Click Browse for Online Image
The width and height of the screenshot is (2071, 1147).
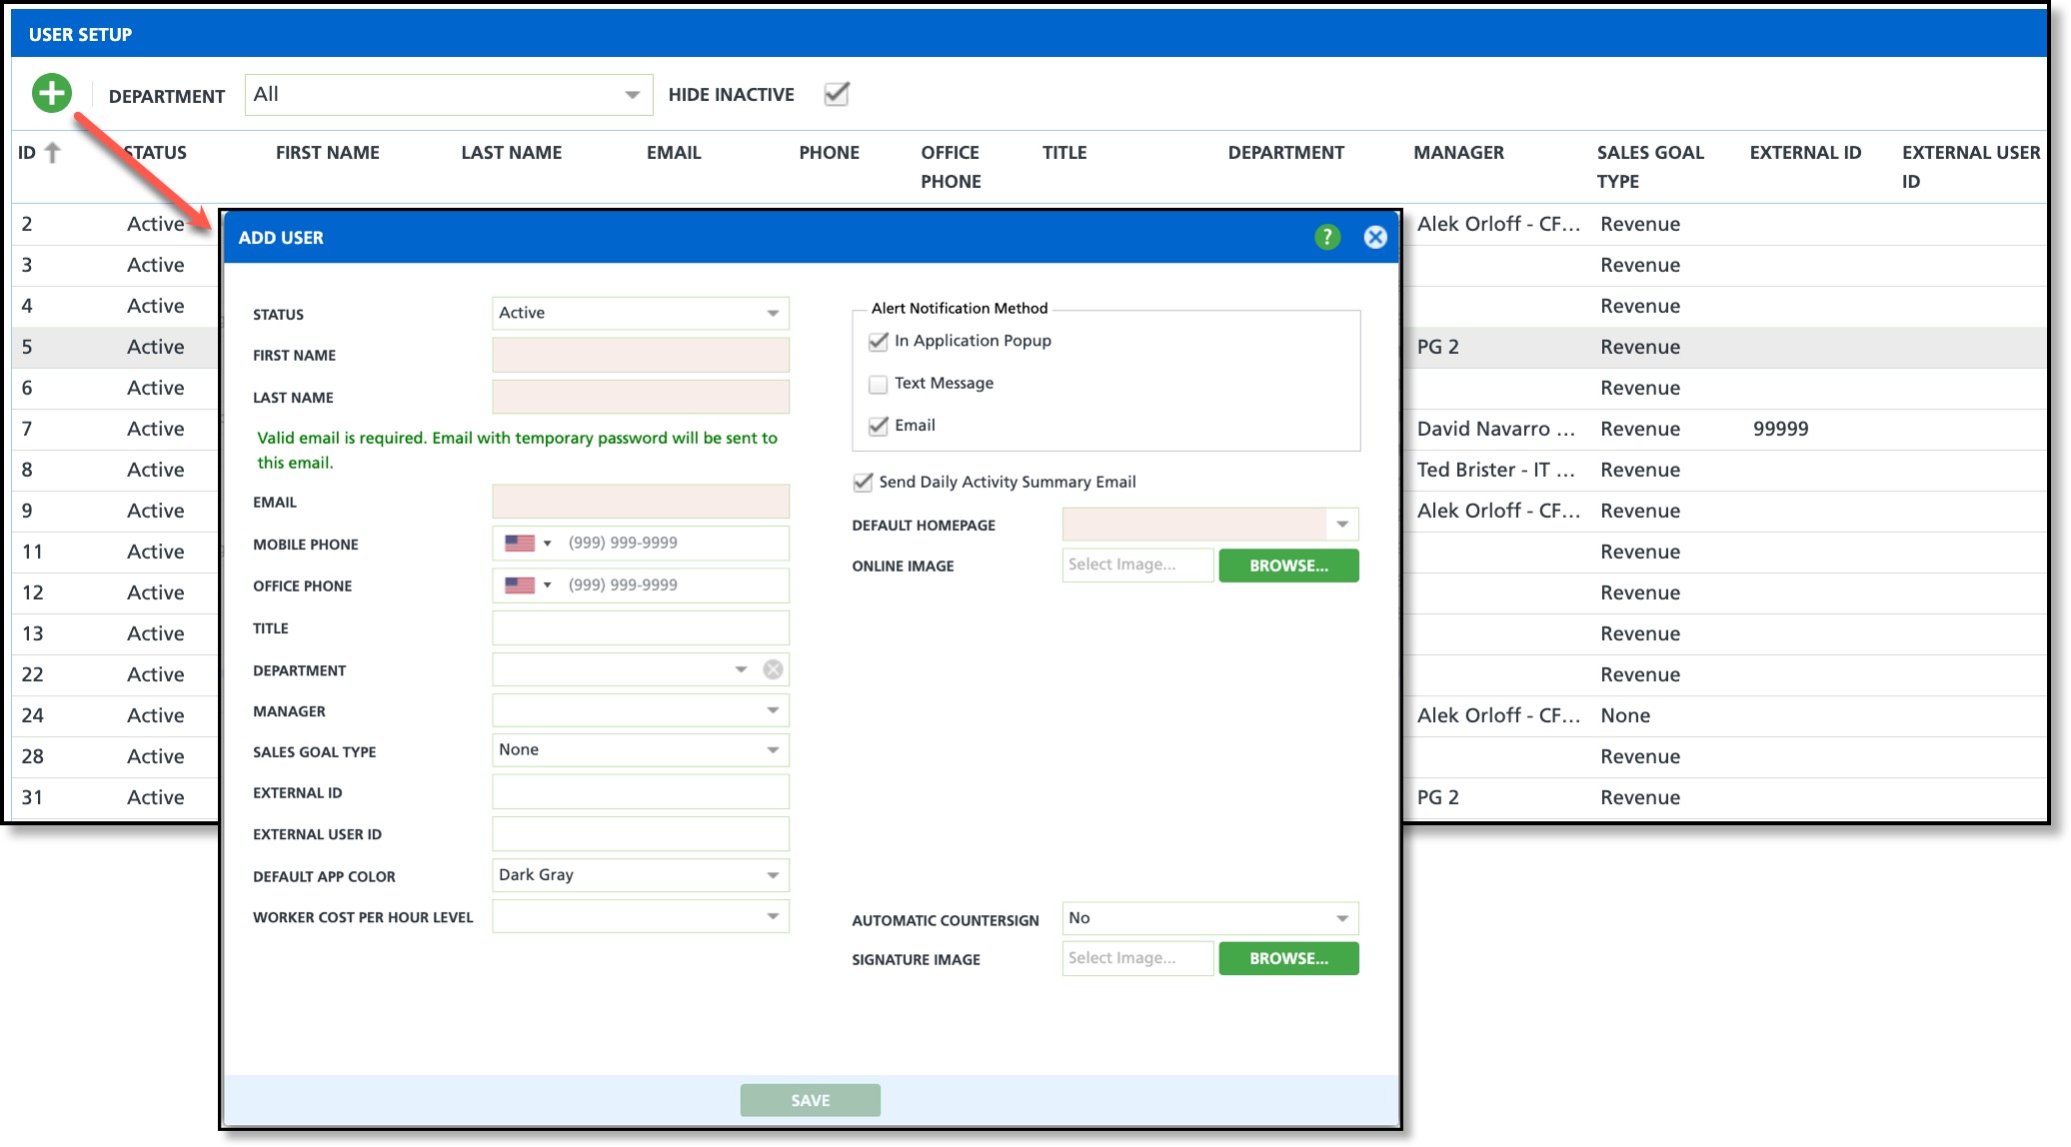[1288, 566]
